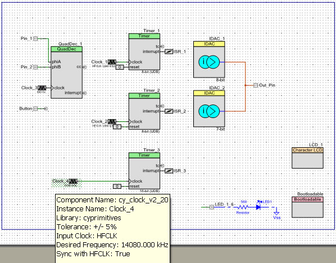
Task: Select the Clock_2 waveform icon
Action: (x=112, y=122)
